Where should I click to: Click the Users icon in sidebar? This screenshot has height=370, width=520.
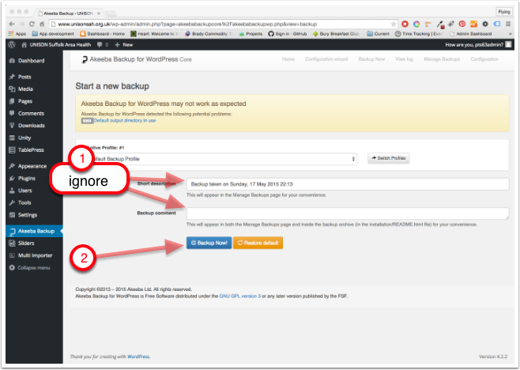(x=13, y=191)
